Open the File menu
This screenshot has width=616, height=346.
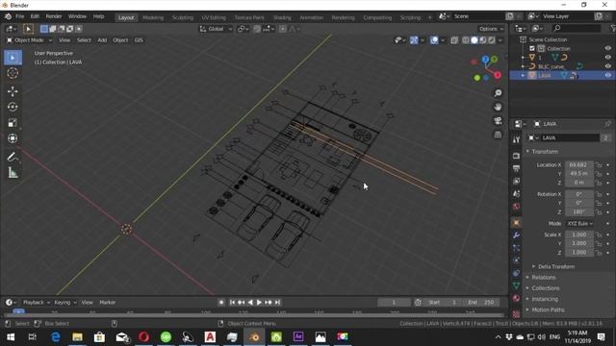(x=19, y=17)
